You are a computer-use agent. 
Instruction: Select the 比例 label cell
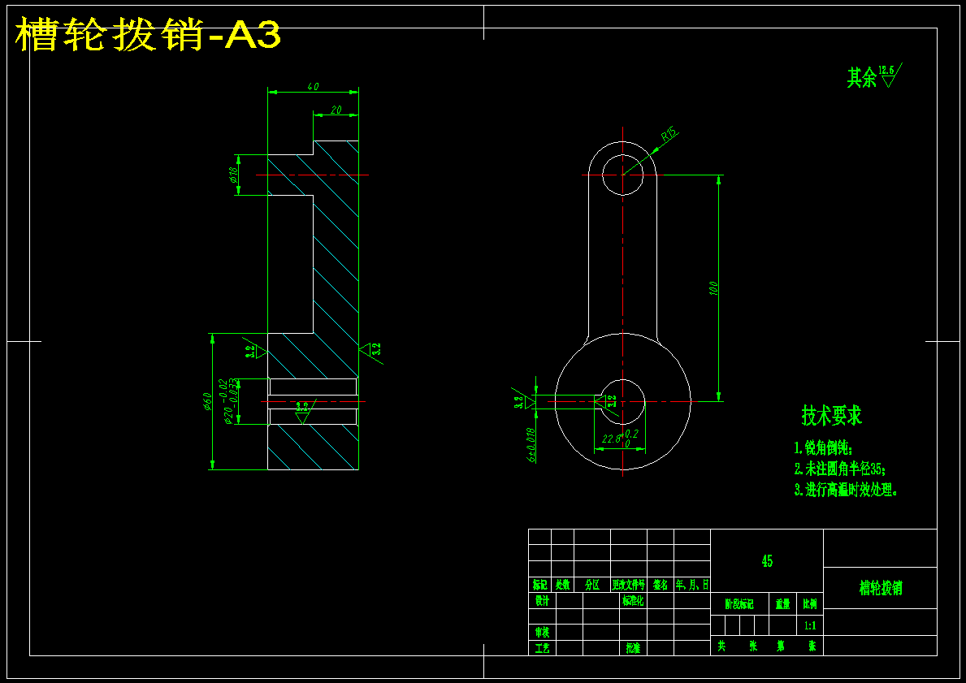(x=810, y=605)
